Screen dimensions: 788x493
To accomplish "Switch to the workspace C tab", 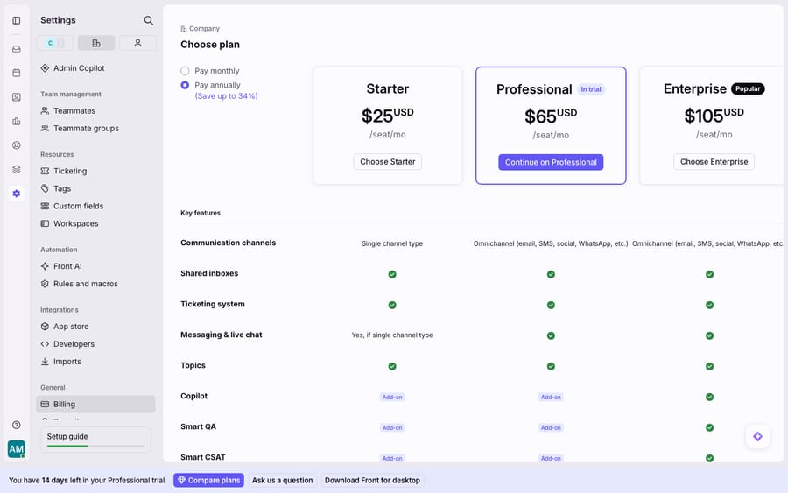I will (55, 43).
